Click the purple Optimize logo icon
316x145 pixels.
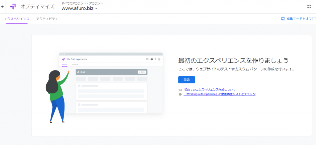[x=13, y=6]
